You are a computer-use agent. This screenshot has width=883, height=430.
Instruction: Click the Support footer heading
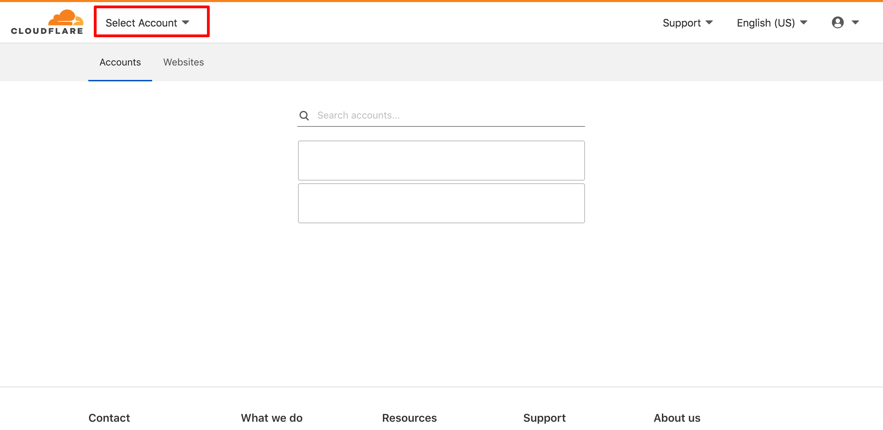(544, 418)
